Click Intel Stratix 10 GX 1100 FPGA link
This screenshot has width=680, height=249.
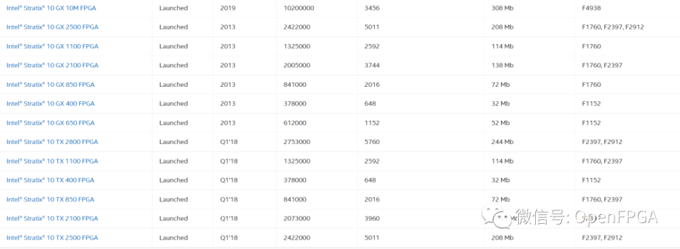coord(52,46)
